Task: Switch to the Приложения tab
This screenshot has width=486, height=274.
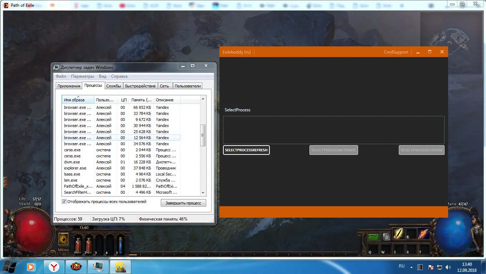Action: (x=69, y=86)
